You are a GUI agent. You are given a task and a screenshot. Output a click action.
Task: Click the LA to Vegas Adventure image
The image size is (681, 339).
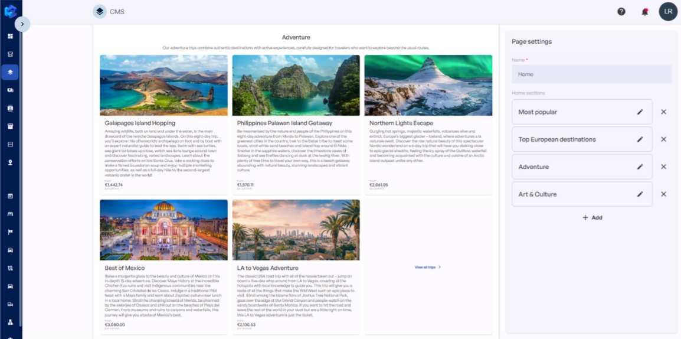pos(296,230)
